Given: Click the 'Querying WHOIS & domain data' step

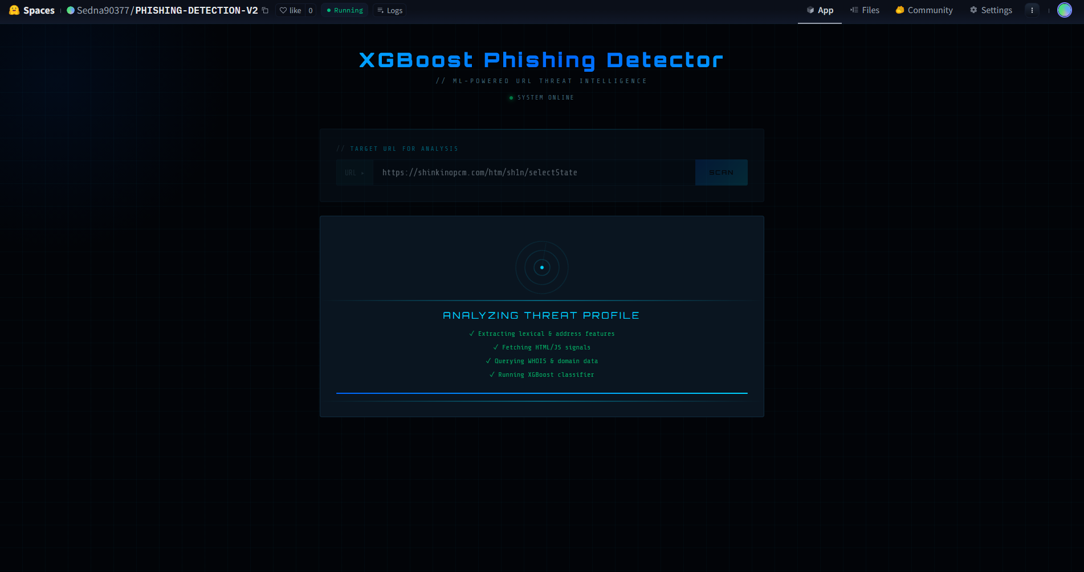Looking at the screenshot, I should (x=542, y=361).
